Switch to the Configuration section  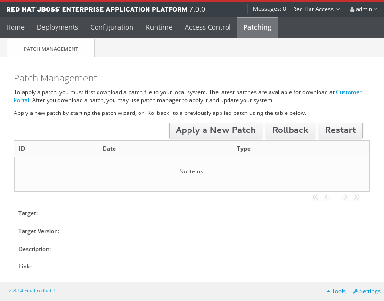click(x=112, y=27)
